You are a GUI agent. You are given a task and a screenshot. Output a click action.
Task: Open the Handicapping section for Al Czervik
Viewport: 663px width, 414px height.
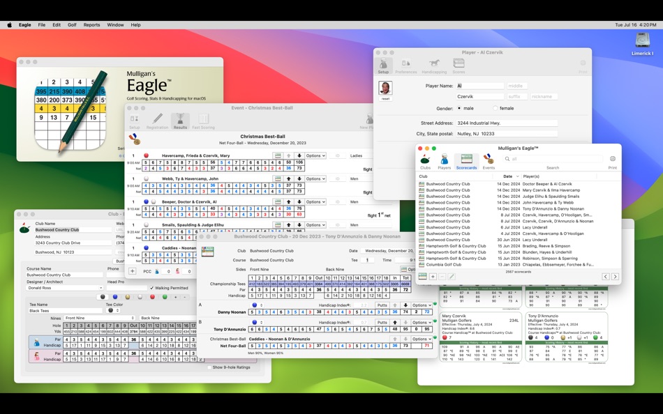434,63
